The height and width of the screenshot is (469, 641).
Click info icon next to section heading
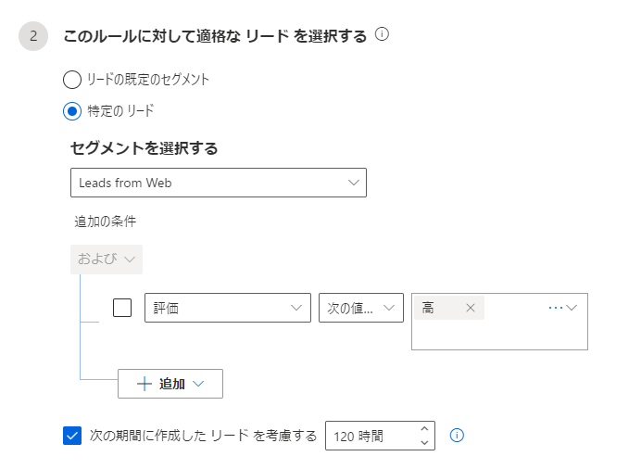click(382, 35)
